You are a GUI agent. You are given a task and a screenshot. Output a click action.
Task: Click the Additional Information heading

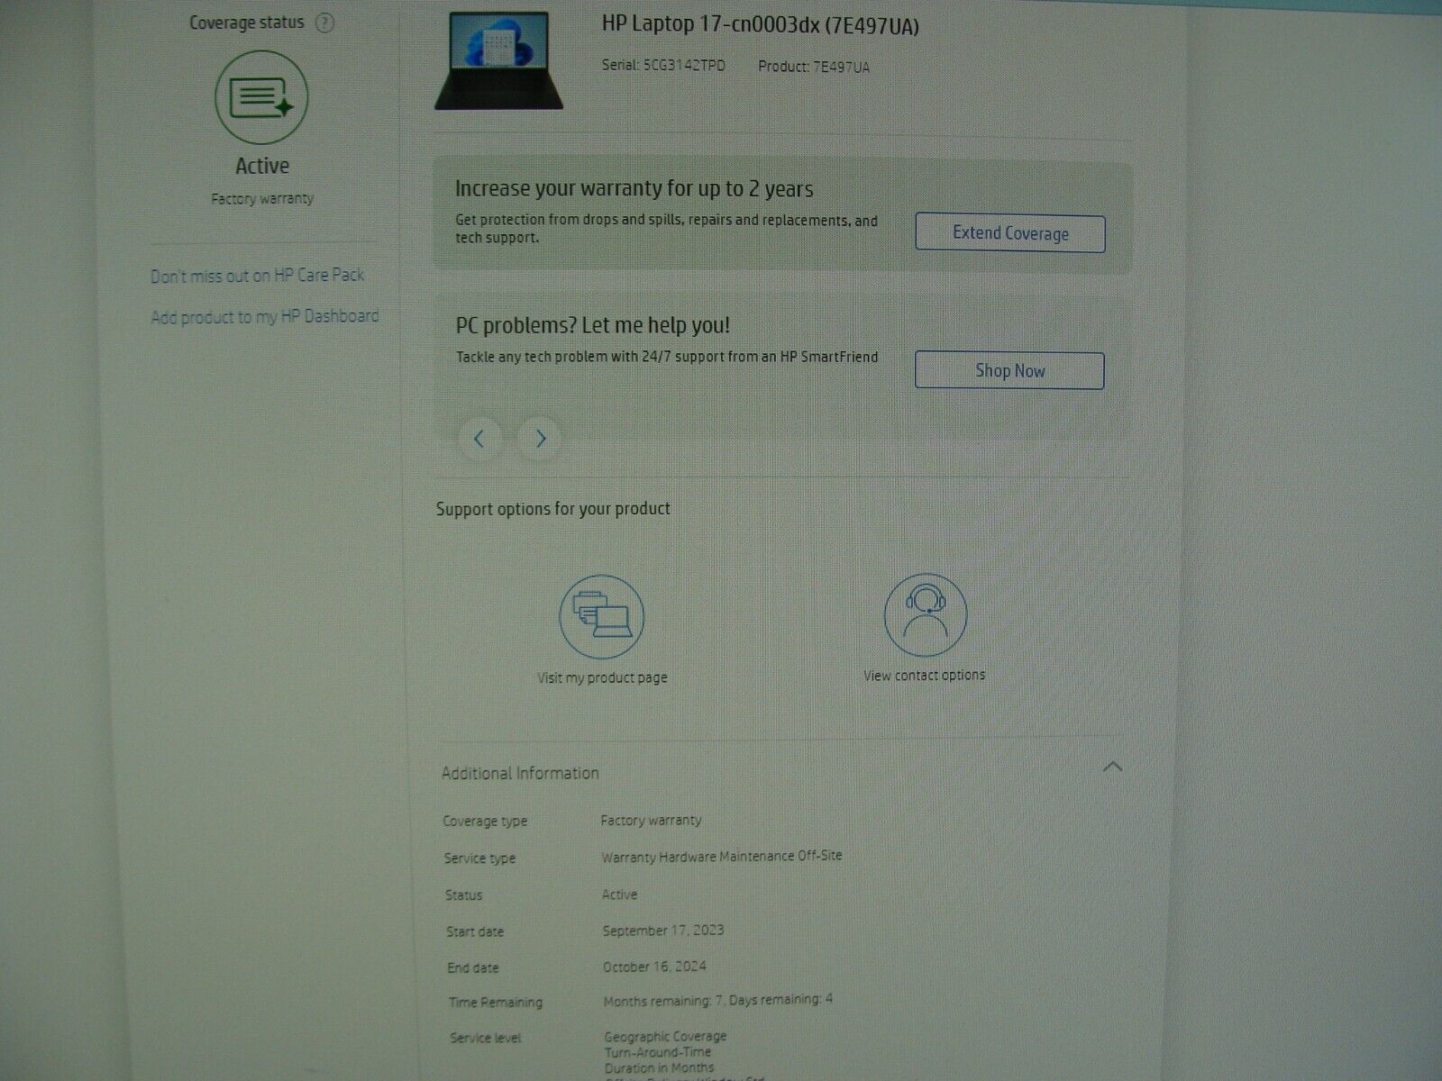coord(520,773)
